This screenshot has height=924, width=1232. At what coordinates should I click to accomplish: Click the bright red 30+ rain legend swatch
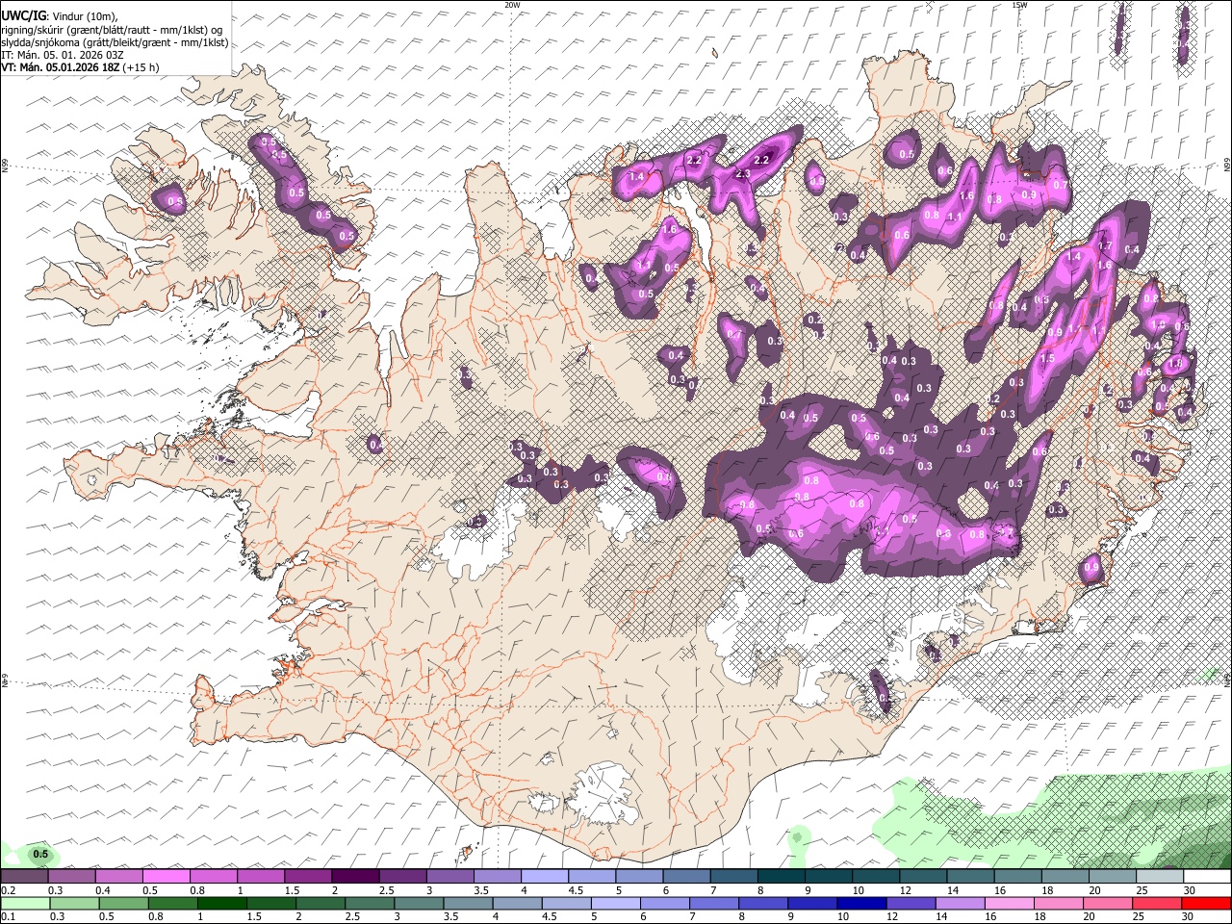click(1206, 903)
